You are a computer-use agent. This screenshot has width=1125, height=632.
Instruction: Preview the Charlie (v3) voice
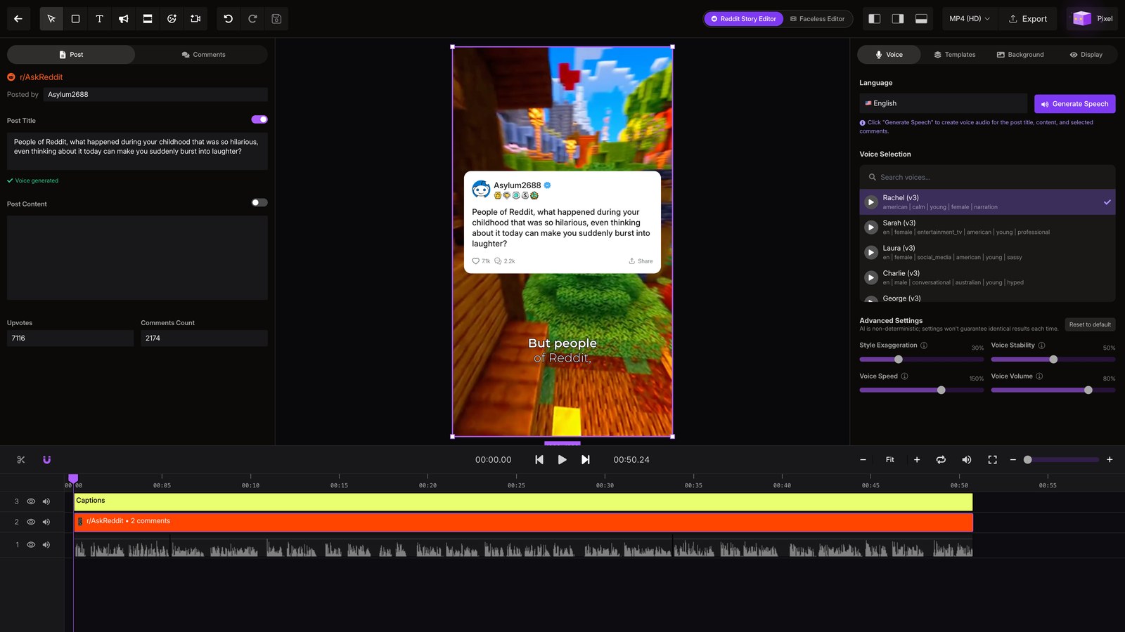[x=871, y=278]
